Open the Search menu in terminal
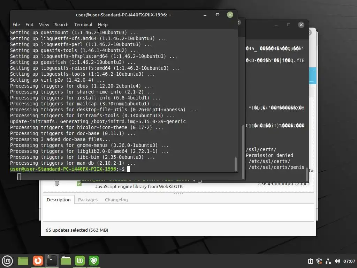This screenshot has height=268, width=357. [61, 25]
